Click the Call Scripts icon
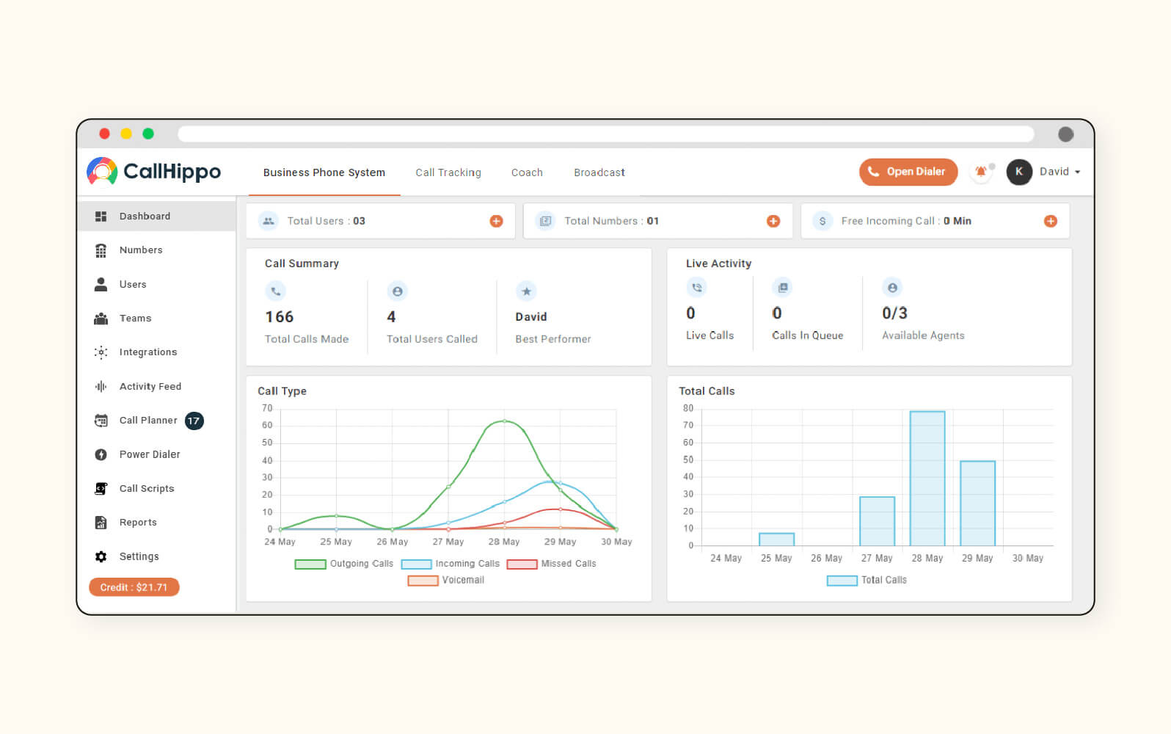The image size is (1171, 734). tap(101, 489)
